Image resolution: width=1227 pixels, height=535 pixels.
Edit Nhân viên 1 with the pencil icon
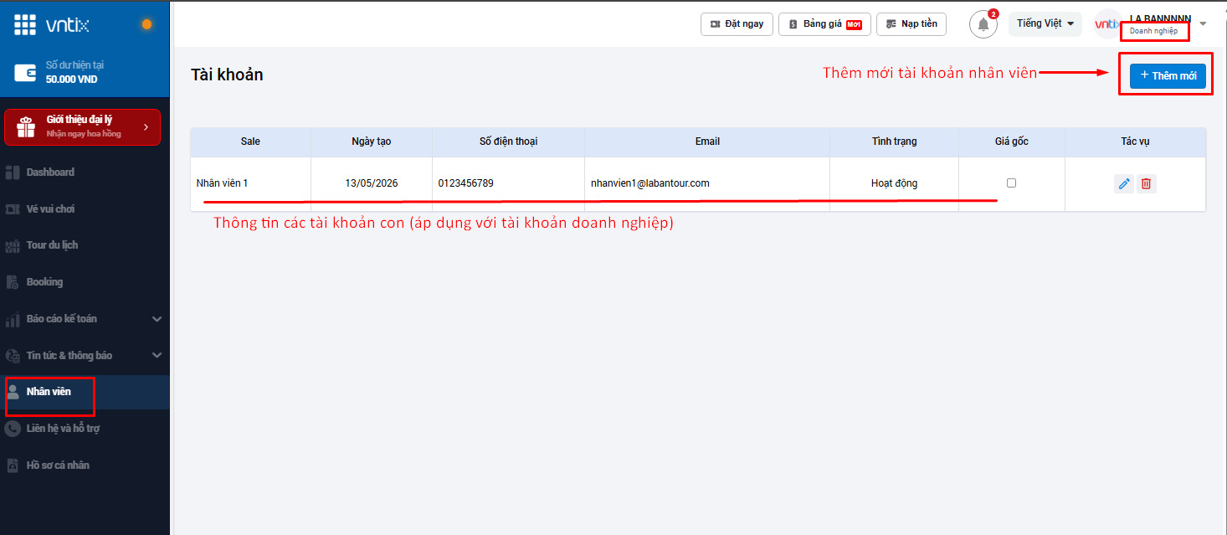tap(1124, 183)
